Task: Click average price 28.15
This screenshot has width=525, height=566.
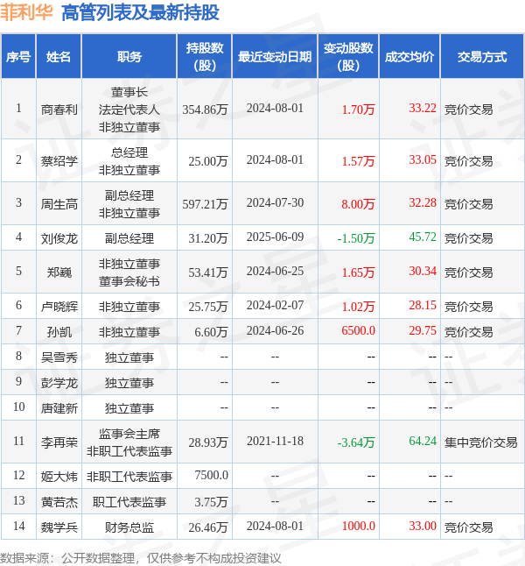Action: tap(423, 306)
